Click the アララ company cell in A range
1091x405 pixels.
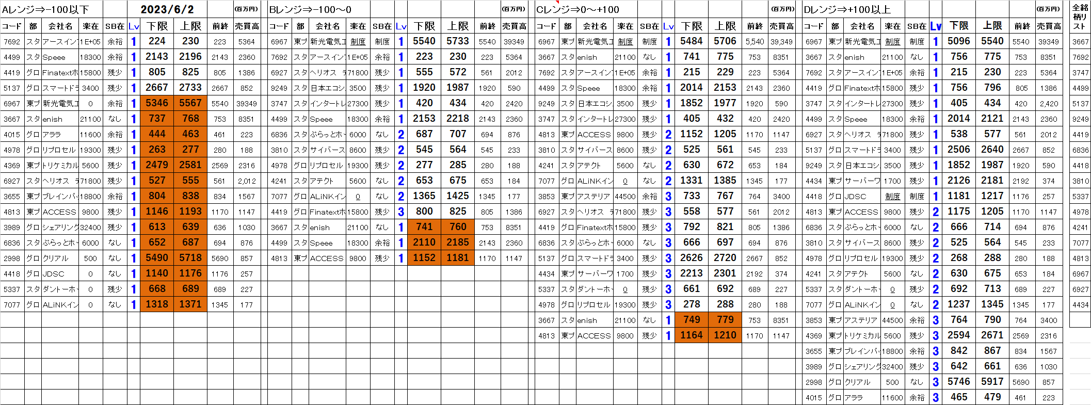point(60,135)
